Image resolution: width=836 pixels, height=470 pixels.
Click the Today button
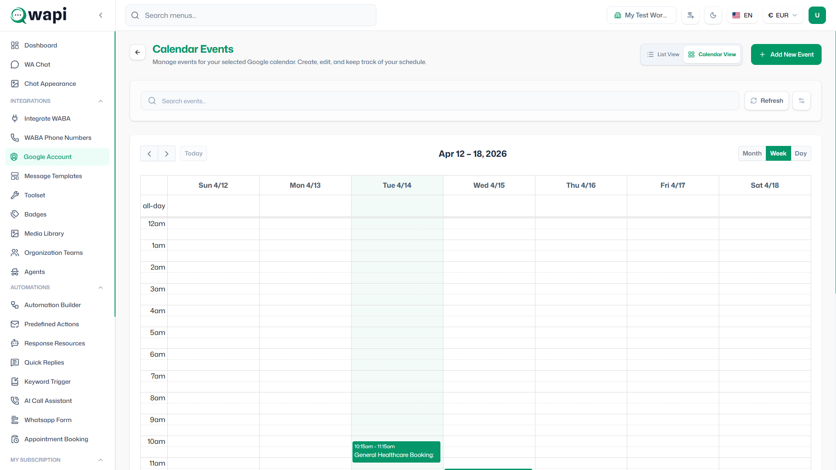193,153
